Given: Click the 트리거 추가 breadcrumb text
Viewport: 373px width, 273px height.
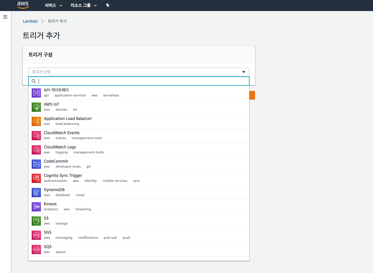Looking at the screenshot, I should click(x=57, y=21).
